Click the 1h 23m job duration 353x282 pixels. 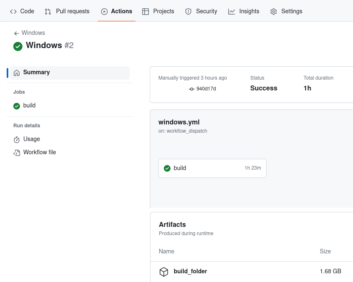pos(253,168)
